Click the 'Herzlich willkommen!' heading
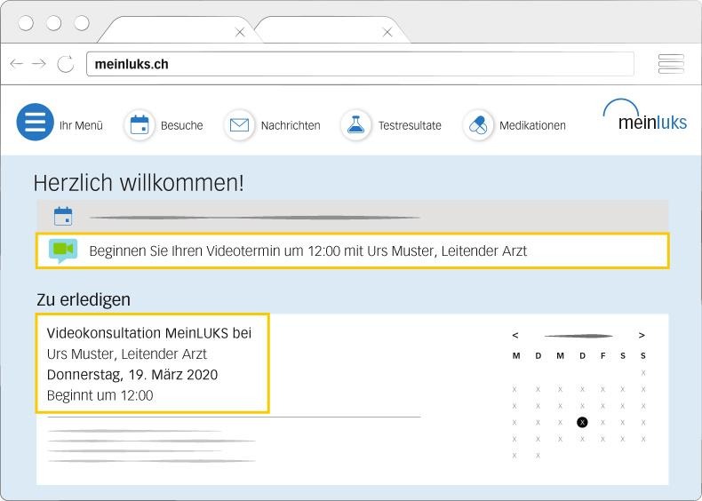Viewport: 702px width, 501px height. [139, 183]
